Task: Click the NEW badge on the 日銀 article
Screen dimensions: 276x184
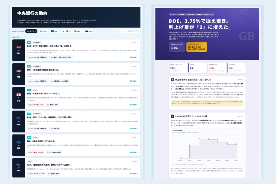Action: (x=29, y=90)
